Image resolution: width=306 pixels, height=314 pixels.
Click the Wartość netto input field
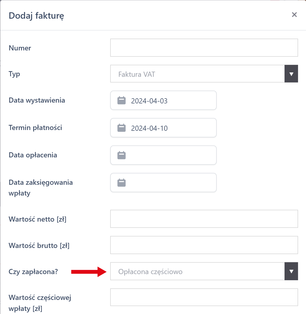tap(204, 219)
